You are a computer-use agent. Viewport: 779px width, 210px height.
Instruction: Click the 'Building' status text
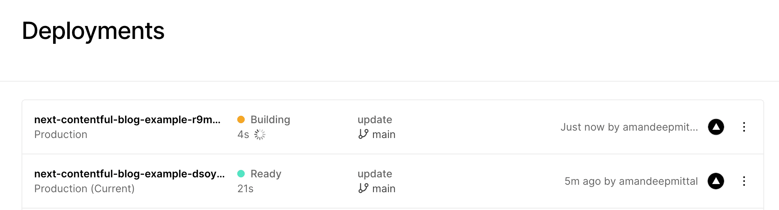click(270, 119)
